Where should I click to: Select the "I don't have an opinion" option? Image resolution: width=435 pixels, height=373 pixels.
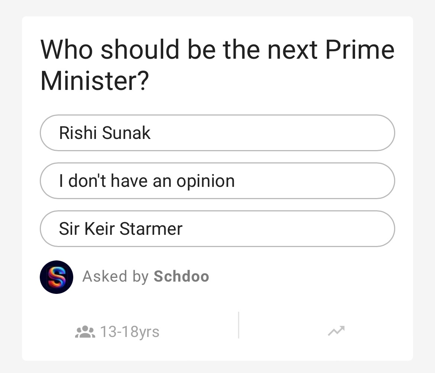click(217, 181)
